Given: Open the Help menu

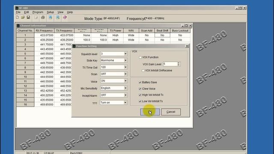Looking at the screenshot, I should pos(70,12).
